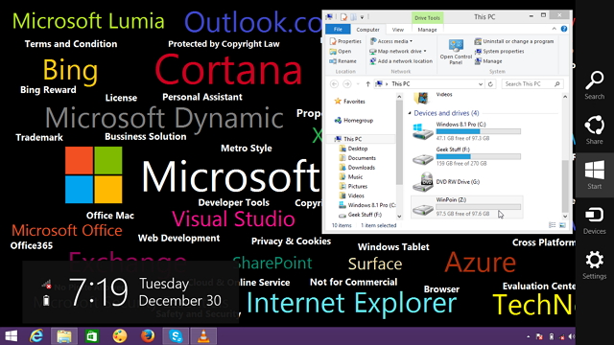Switch to large icons view layout
The image size is (614, 345).
tap(562, 225)
